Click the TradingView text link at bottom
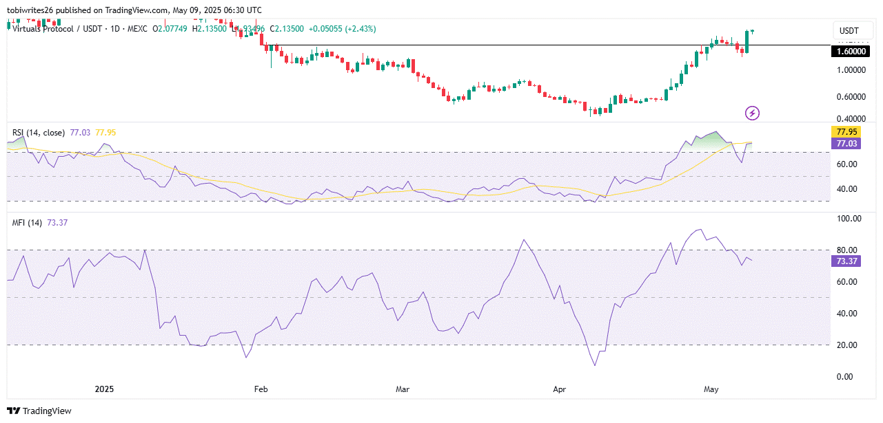 coord(45,411)
